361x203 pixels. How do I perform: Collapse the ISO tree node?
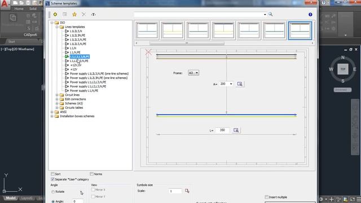click(52, 23)
